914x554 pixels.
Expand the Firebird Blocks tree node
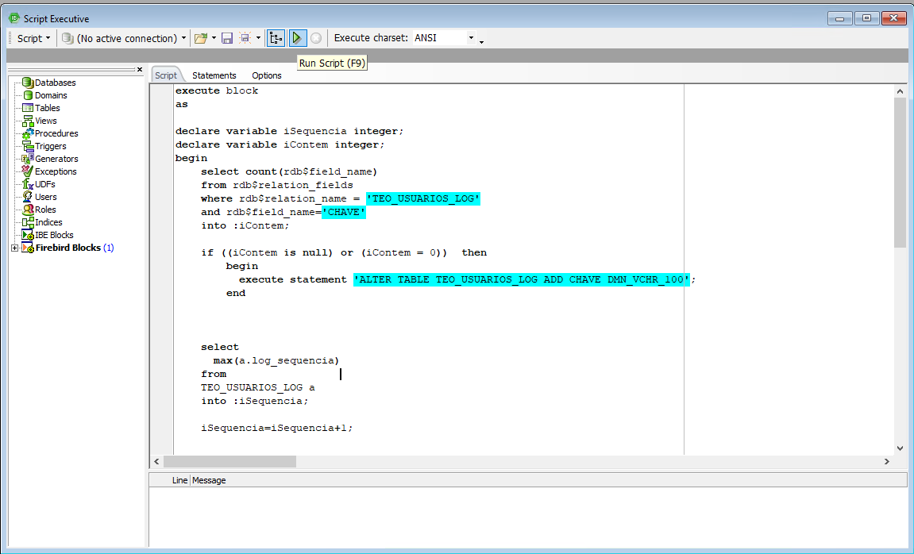click(14, 248)
